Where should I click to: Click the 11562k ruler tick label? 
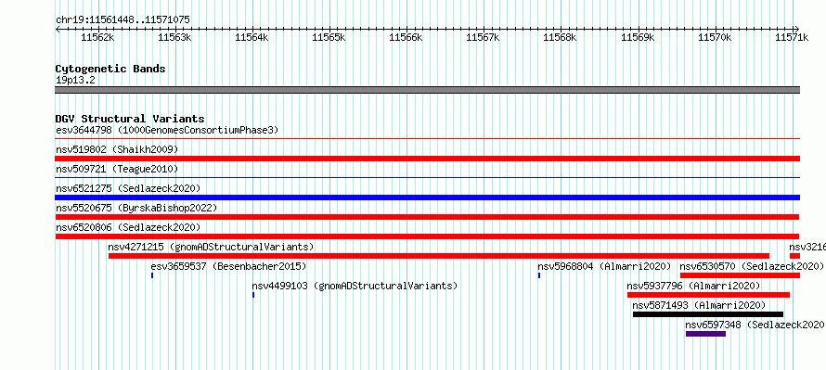98,37
